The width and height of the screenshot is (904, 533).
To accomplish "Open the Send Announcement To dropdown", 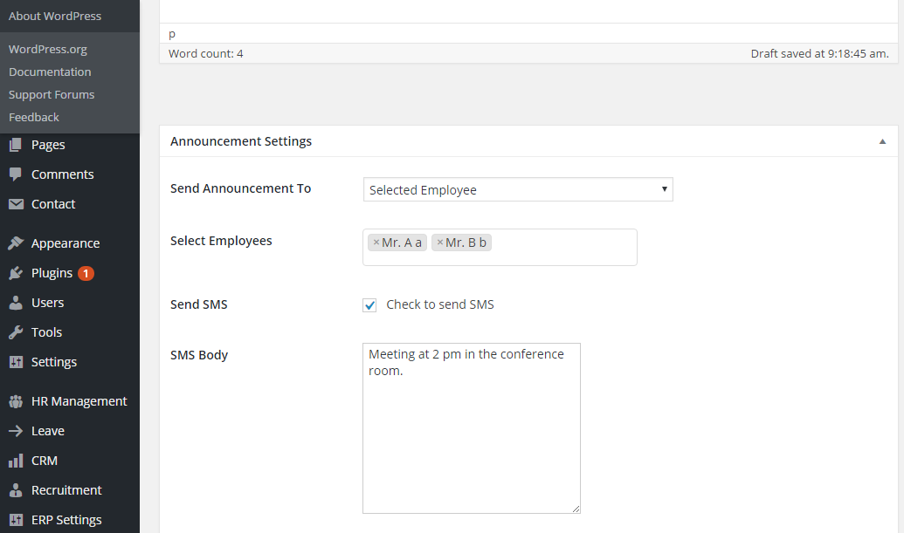I will tap(518, 189).
